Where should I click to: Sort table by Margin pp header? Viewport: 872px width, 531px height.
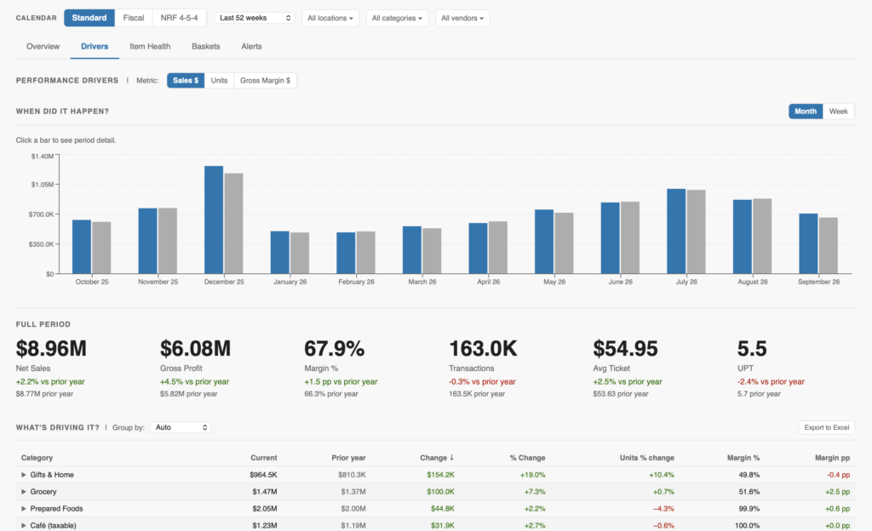(833, 458)
